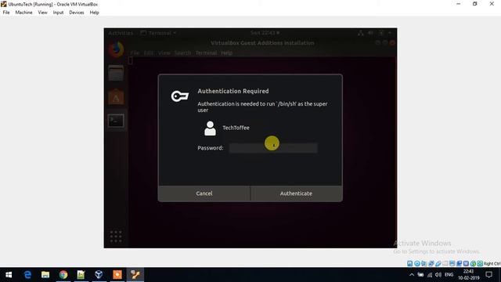Select running VirtualBox VM taskbar icon

pyautogui.click(x=135, y=275)
